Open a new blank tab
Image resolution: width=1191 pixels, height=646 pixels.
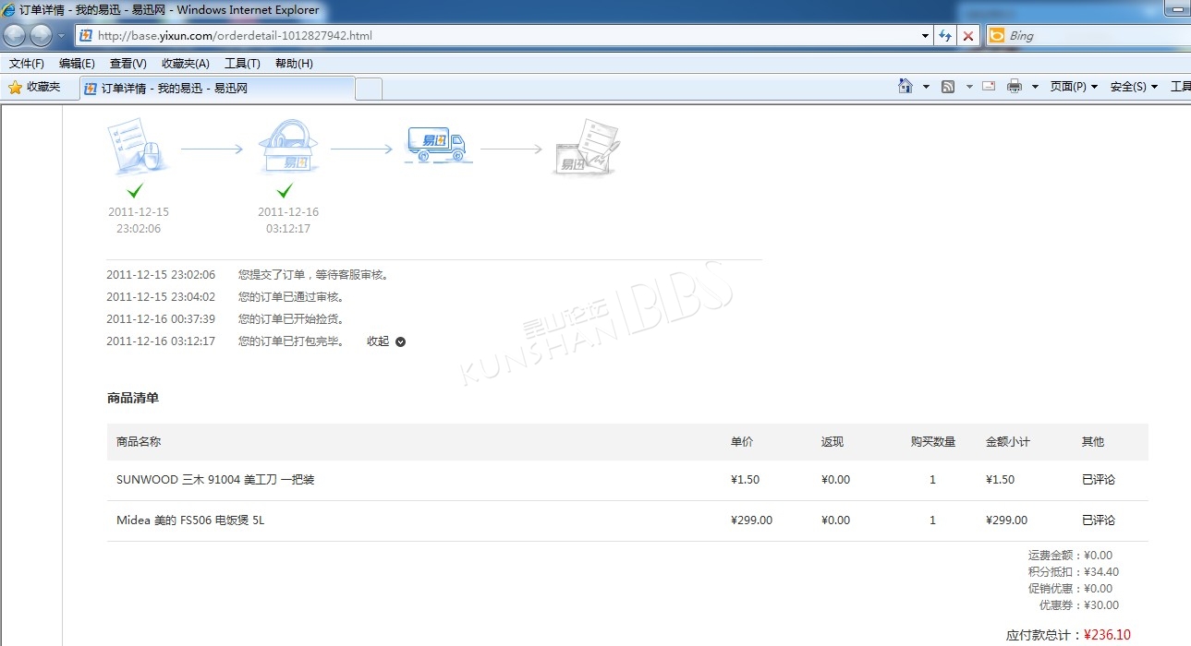(369, 90)
